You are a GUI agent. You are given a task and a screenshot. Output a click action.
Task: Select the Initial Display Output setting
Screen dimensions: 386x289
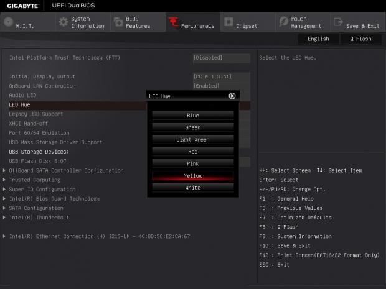pyautogui.click(x=42, y=76)
